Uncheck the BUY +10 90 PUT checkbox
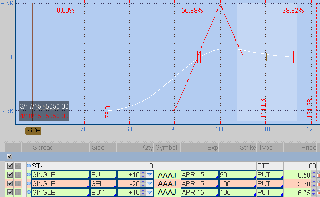 [x=10, y=174]
